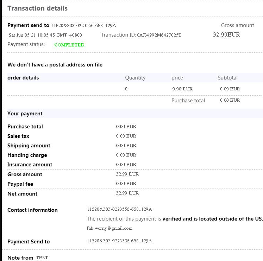Click the Subtotal column header

tap(227, 78)
